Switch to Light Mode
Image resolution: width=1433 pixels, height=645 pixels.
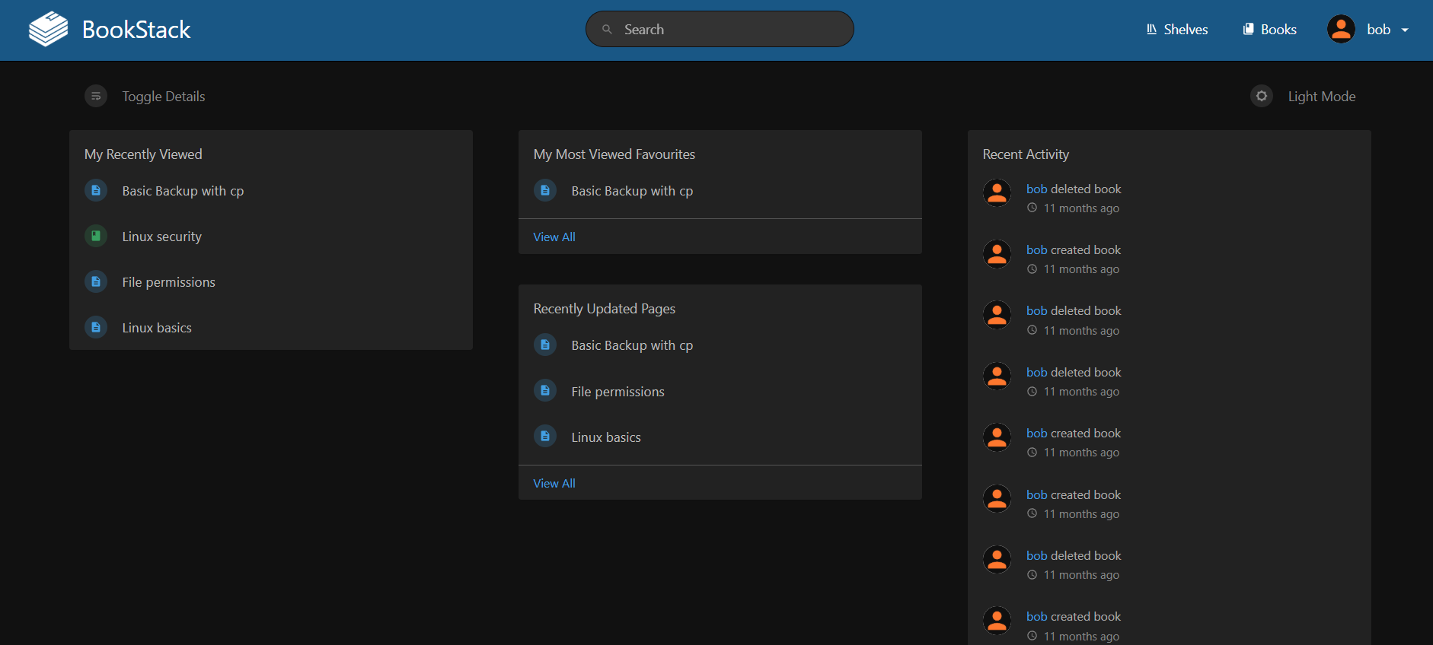[1321, 97]
